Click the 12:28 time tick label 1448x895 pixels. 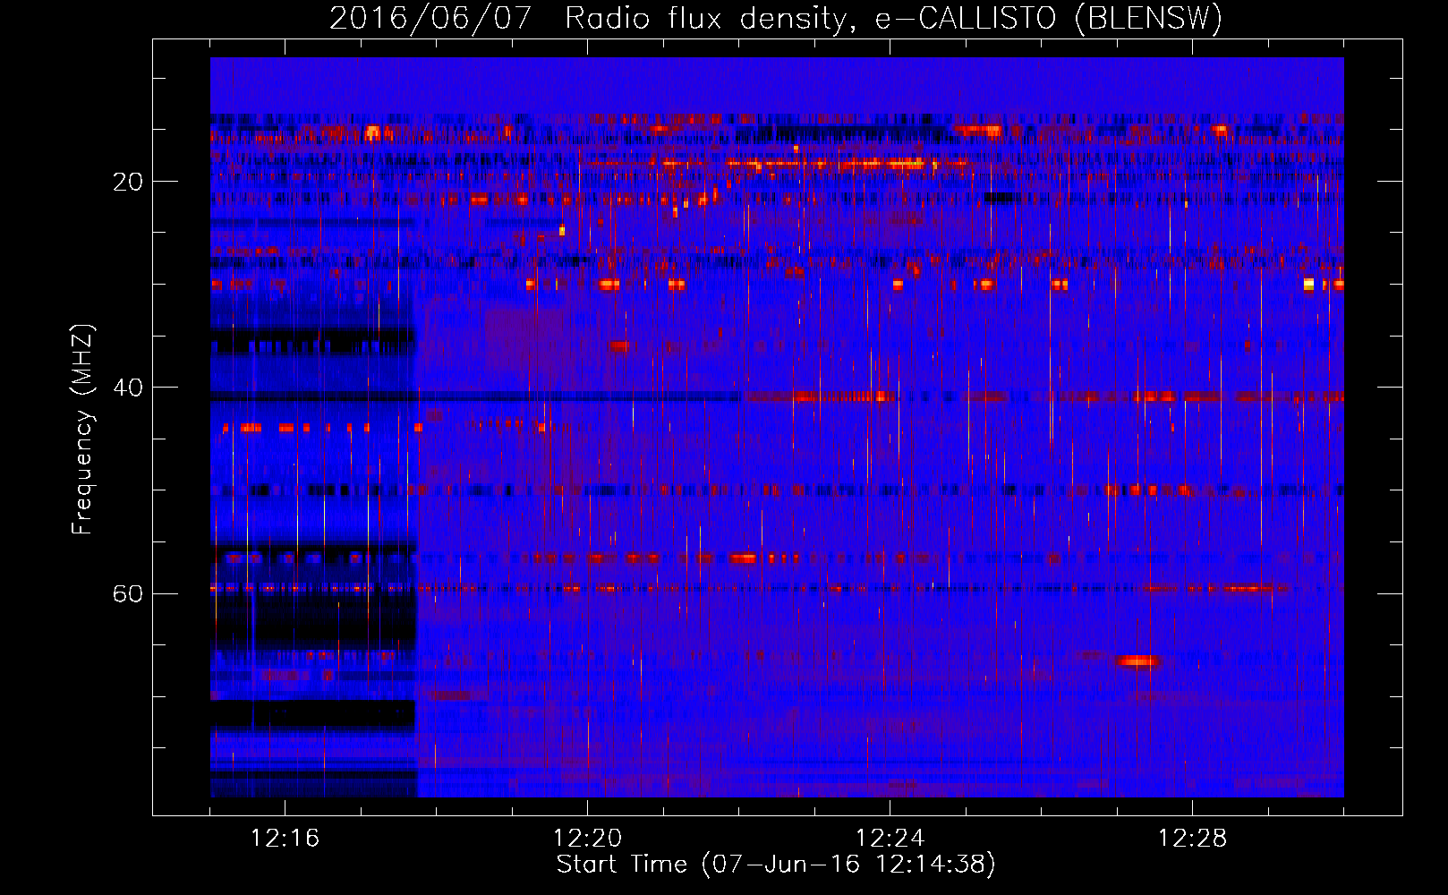pos(1192,838)
